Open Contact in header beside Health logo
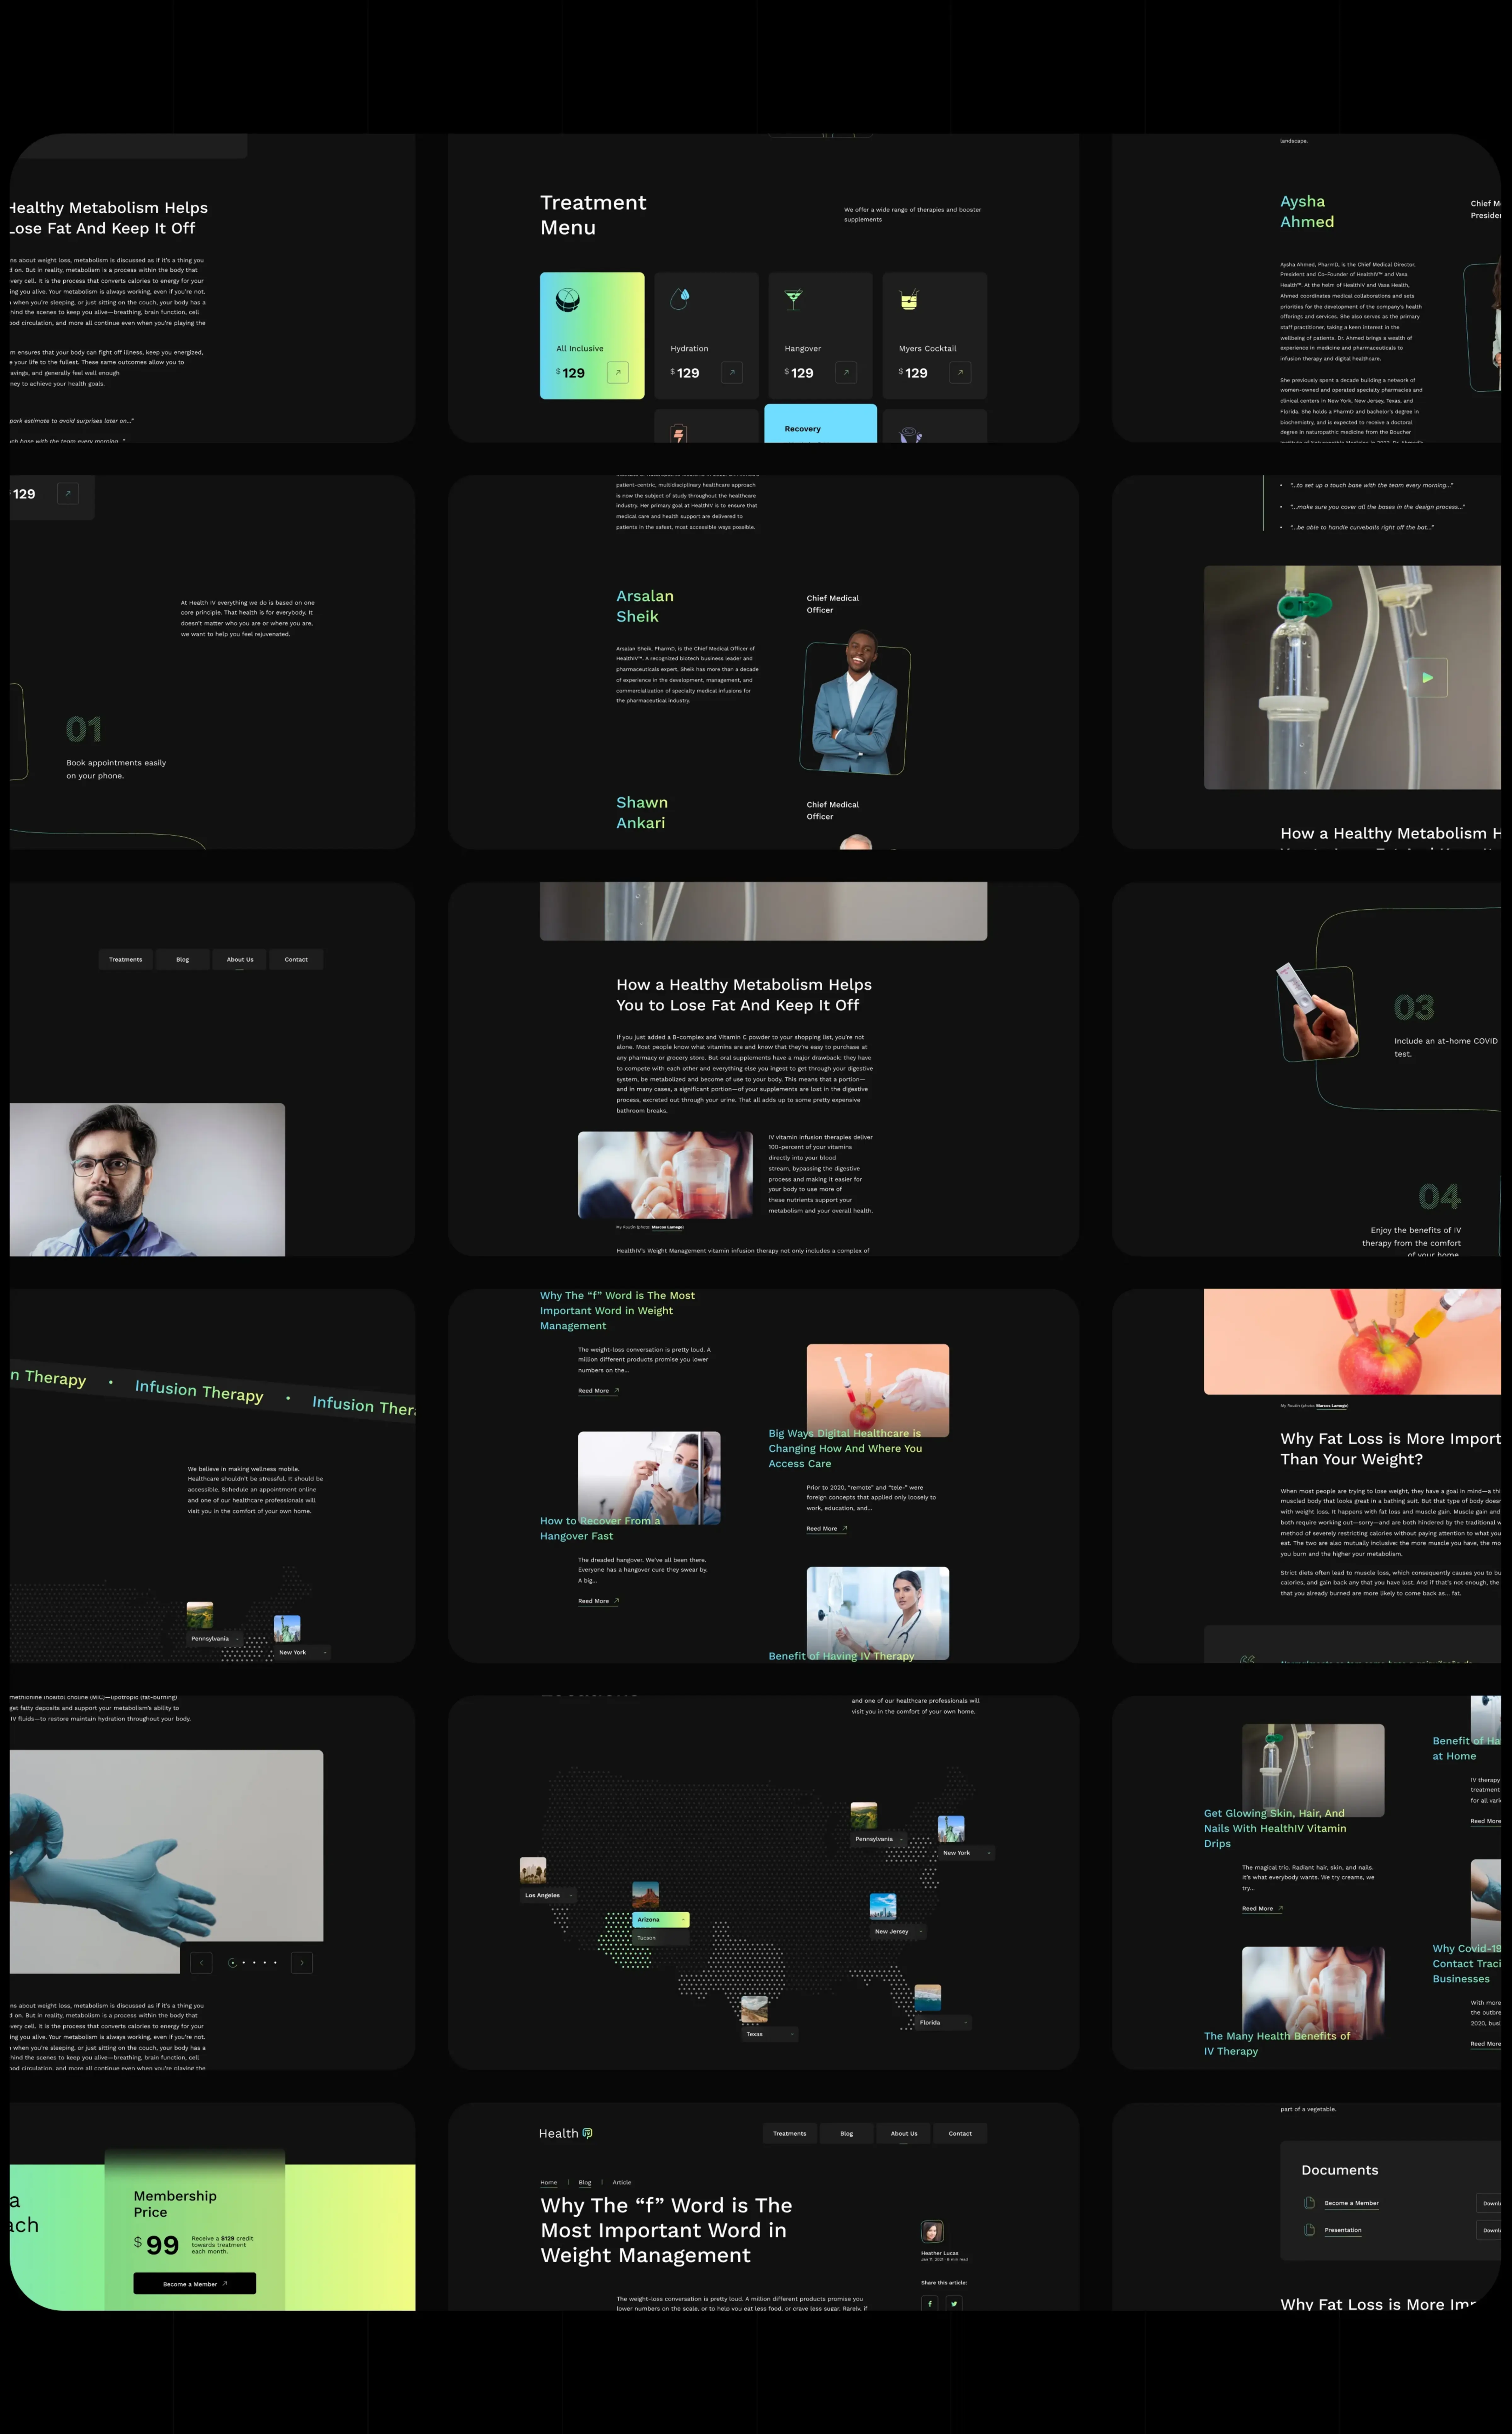Viewport: 1512px width, 2434px height. pyautogui.click(x=960, y=2133)
